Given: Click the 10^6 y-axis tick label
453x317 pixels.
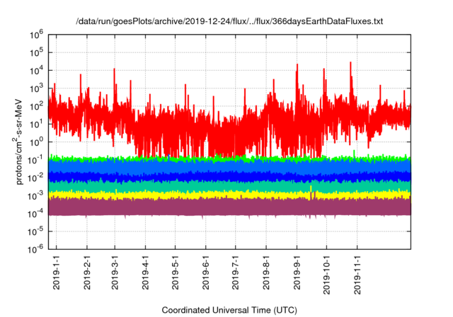Looking at the screenshot, I should click(36, 35).
